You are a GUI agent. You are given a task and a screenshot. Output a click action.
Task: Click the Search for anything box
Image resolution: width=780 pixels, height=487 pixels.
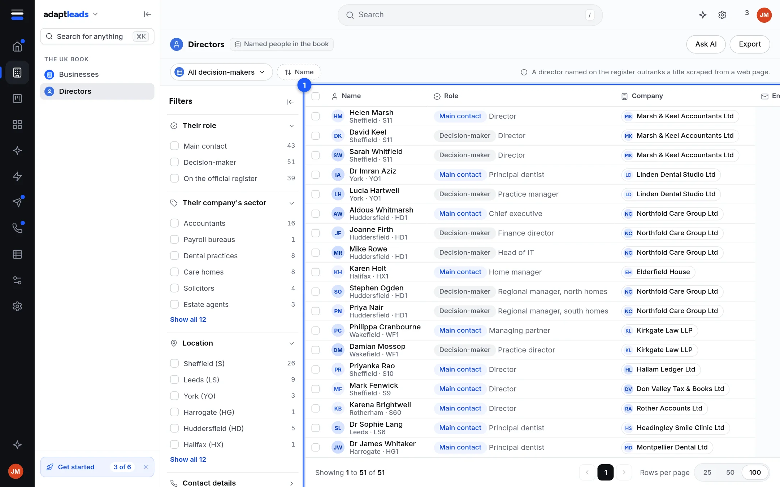[x=97, y=36]
